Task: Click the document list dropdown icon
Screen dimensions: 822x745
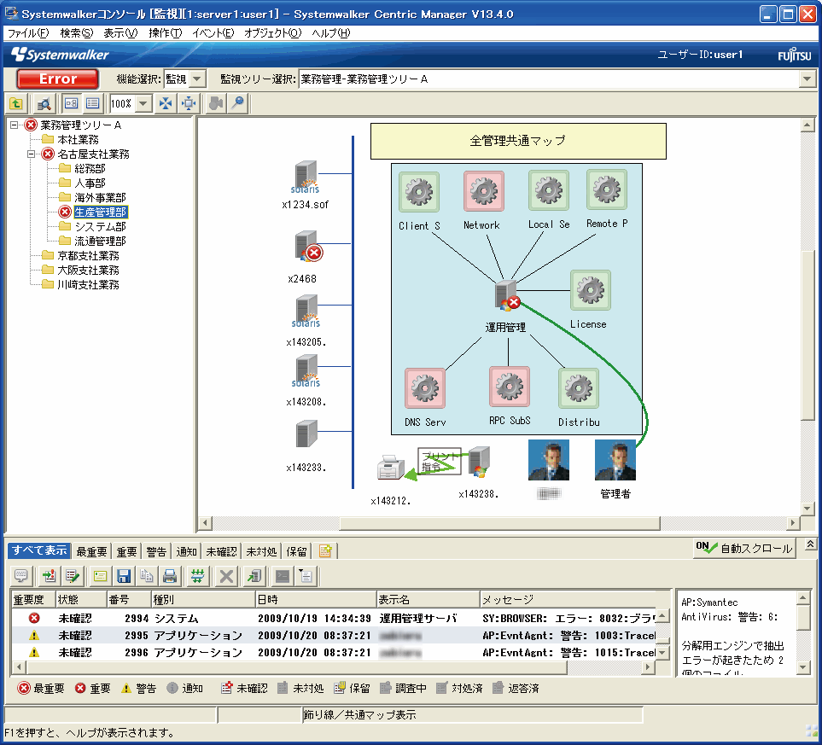Action: pos(306,576)
